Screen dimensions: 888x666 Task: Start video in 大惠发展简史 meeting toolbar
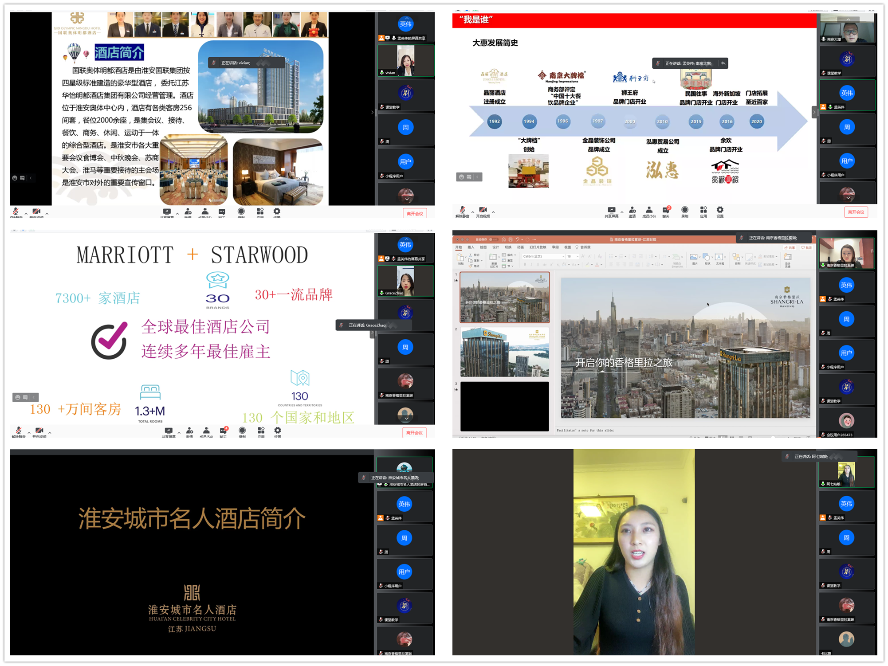coord(483,210)
